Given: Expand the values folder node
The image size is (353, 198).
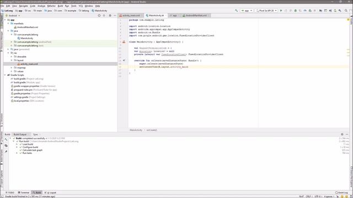Looking at the screenshot, I should (12, 71).
